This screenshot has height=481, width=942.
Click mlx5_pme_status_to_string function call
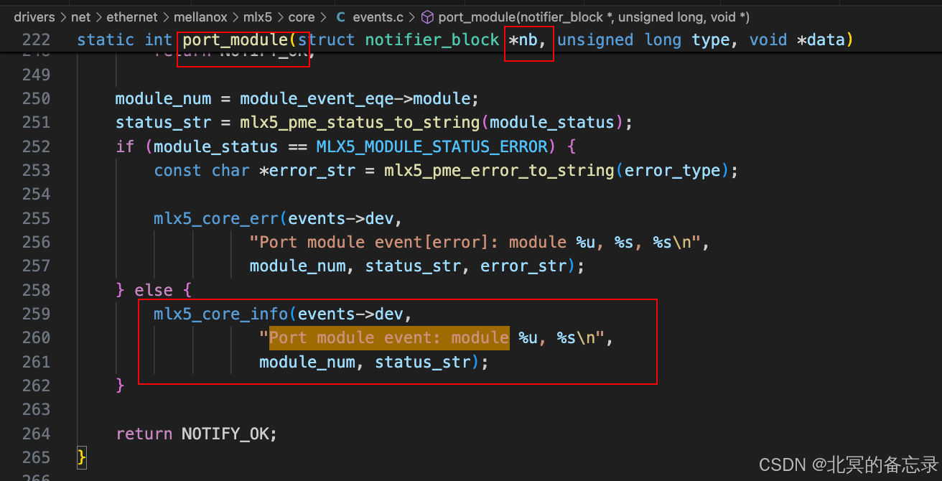360,122
